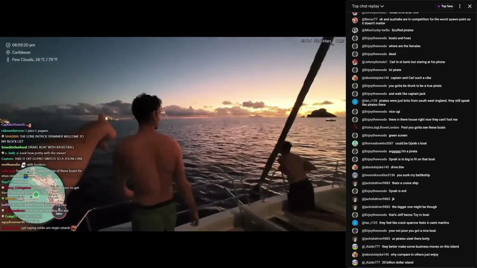Select avatar next to 'drive btw' message
The height and width of the screenshot is (268, 477).
[x=355, y=167]
